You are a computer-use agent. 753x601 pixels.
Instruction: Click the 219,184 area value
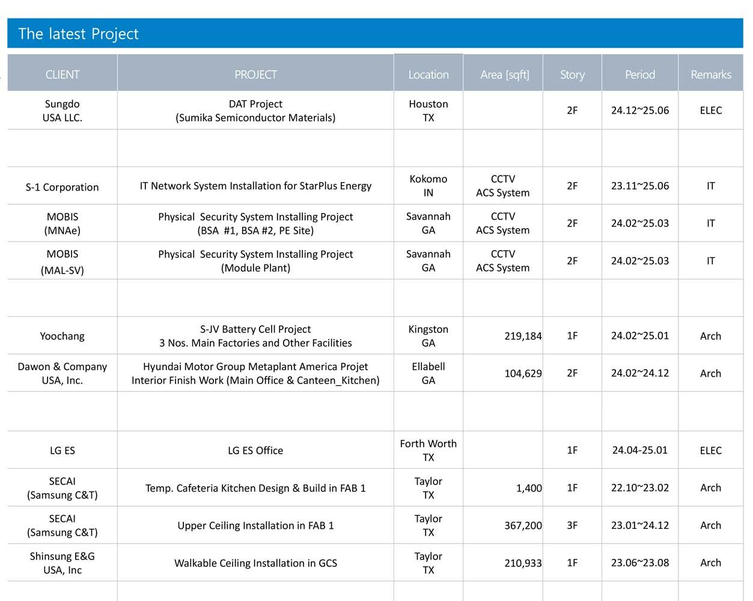[522, 336]
